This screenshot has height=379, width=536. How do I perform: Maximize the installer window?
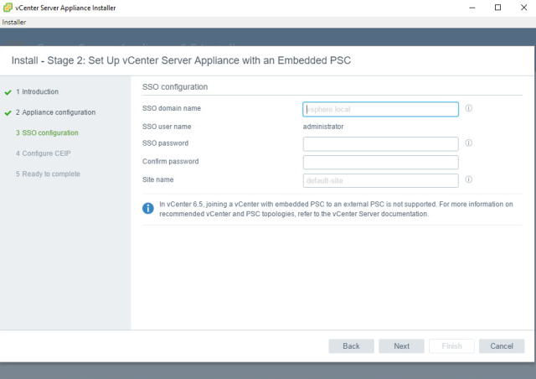point(498,8)
